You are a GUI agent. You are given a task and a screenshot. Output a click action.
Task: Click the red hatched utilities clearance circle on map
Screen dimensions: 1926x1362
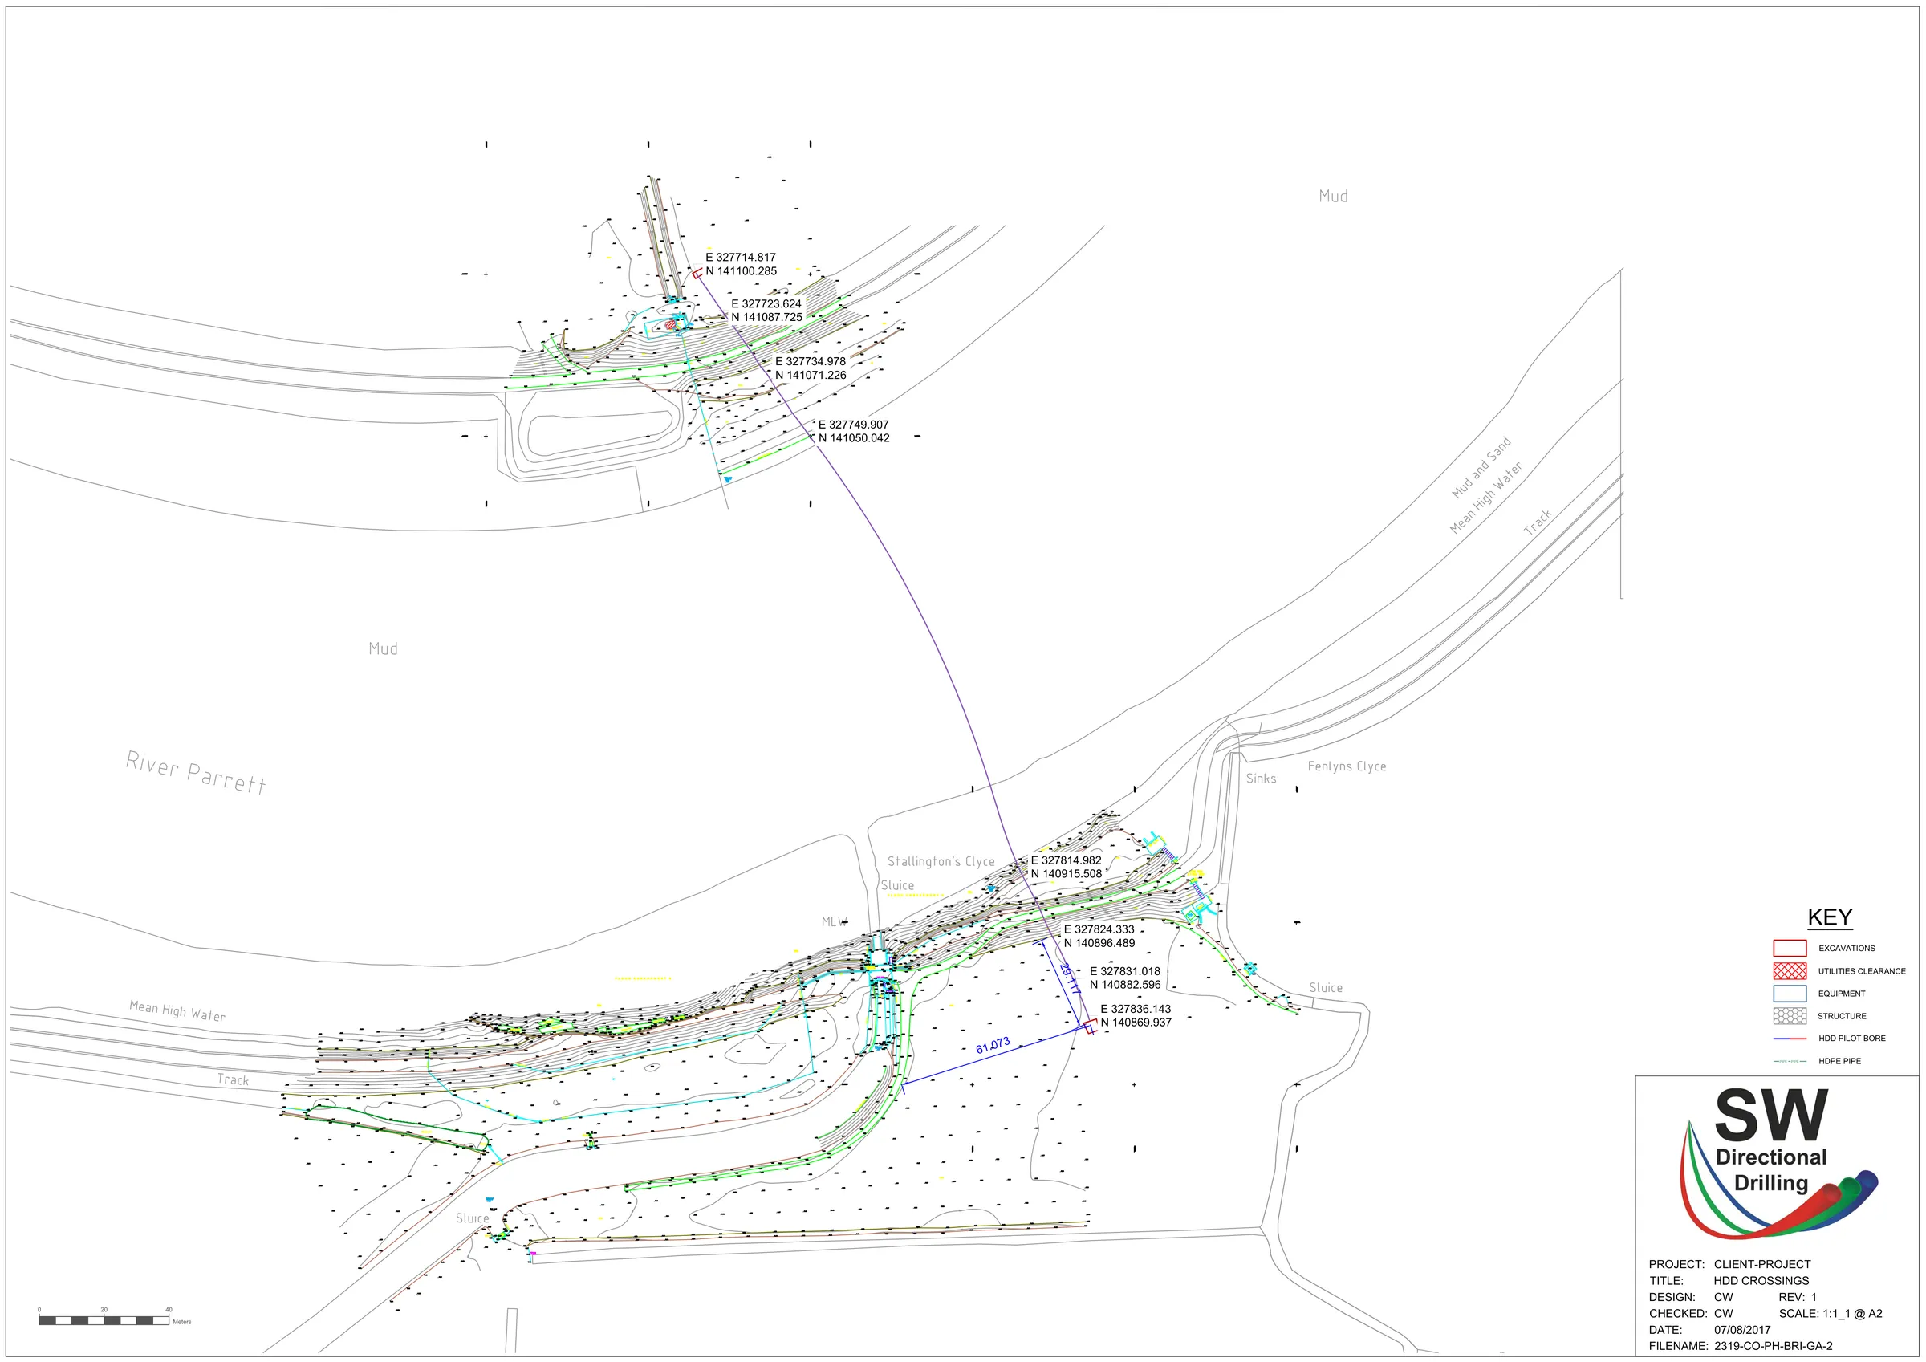[669, 325]
